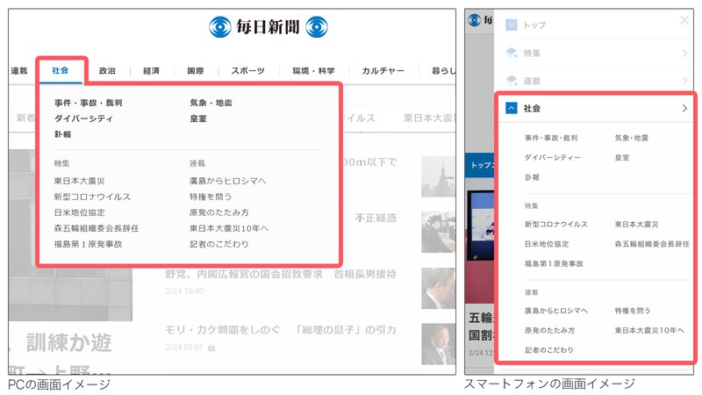This screenshot has width=702, height=395.
Task: Open the カルチャー tab in PC navigation
Action: (383, 71)
